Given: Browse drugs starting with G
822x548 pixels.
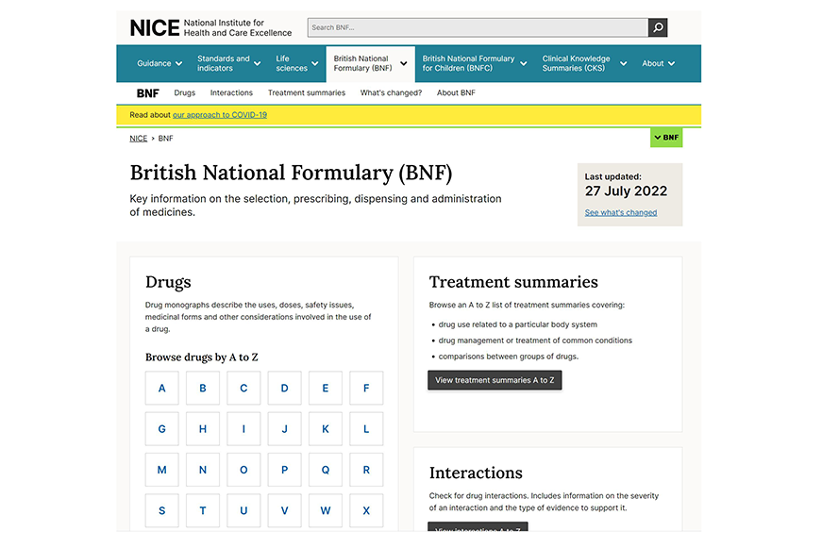Looking at the screenshot, I should tap(162, 429).
